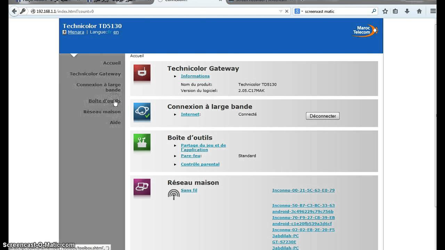Image resolution: width=445 pixels, height=250 pixels.
Task: Open device Inconnu-70-F9-27-C8-39-EB
Action: [x=304, y=218]
